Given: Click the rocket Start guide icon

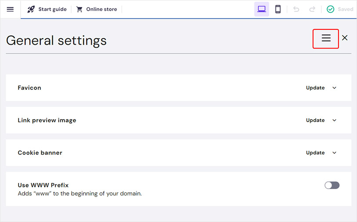Looking at the screenshot, I should pos(31,9).
